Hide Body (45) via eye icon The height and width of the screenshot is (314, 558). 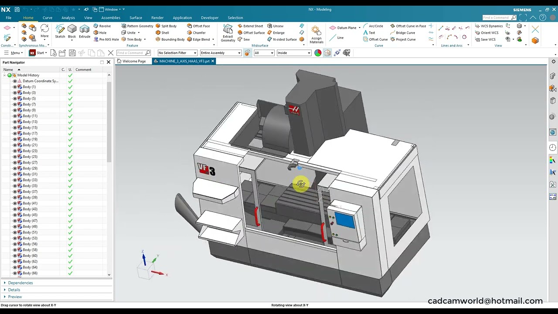tap(15, 215)
